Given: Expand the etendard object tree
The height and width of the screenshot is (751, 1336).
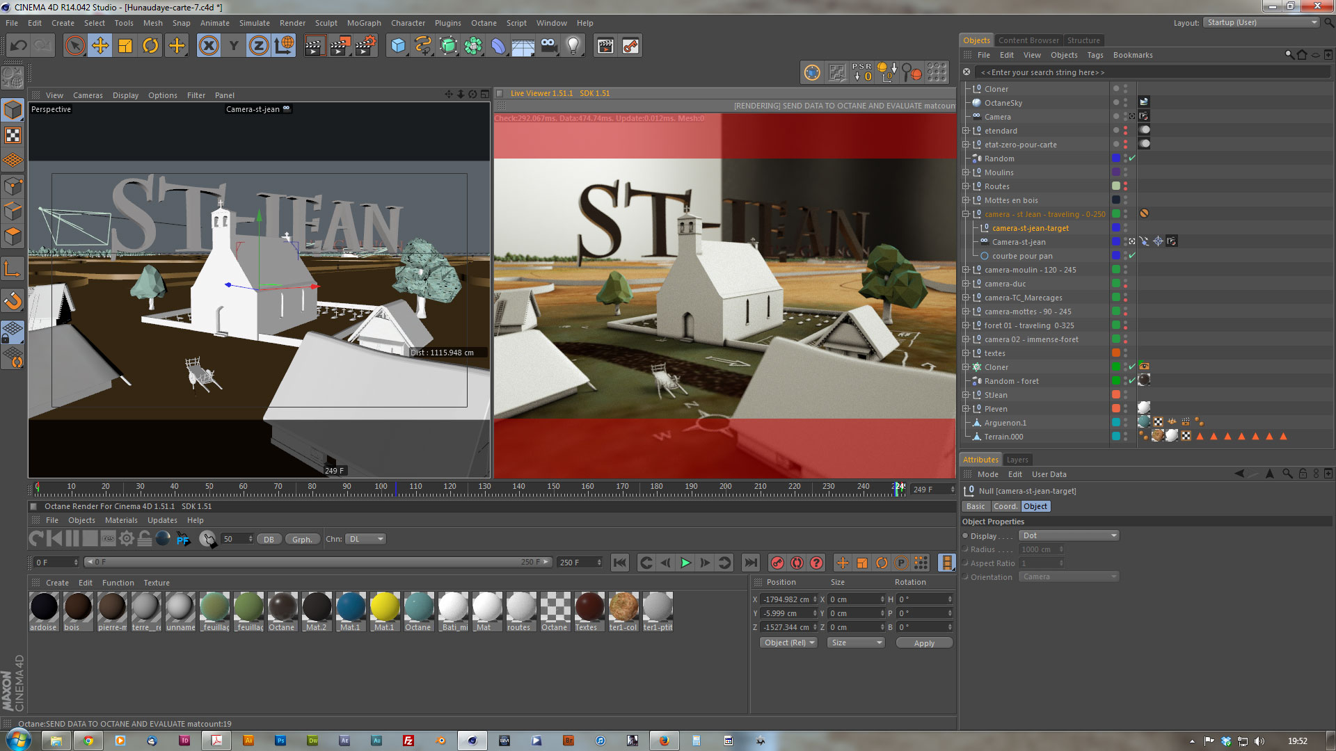Looking at the screenshot, I should tap(966, 131).
